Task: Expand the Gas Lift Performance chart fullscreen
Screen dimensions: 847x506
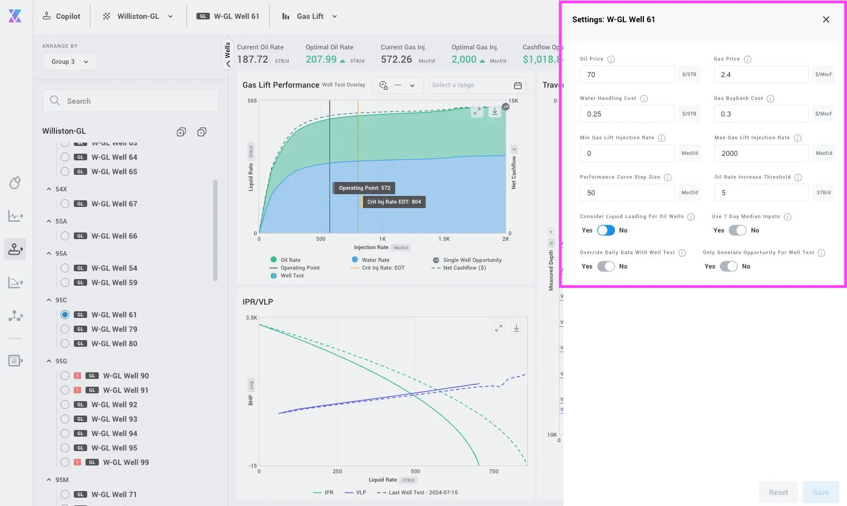Action: pyautogui.click(x=477, y=112)
